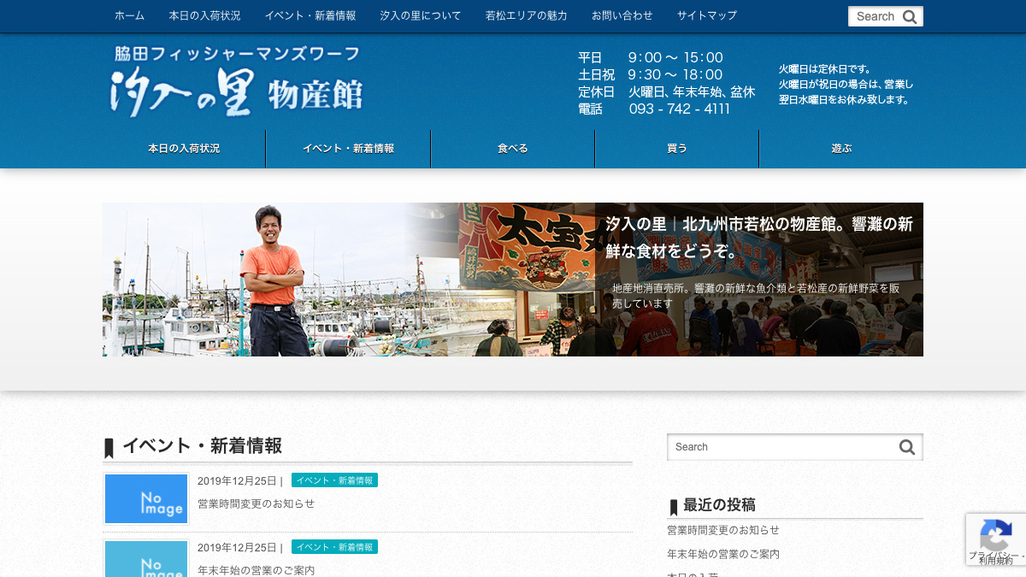The height and width of the screenshot is (577, 1026).
Task: Select 本日の入荷状況 tab in main blue menu
Action: tap(184, 149)
